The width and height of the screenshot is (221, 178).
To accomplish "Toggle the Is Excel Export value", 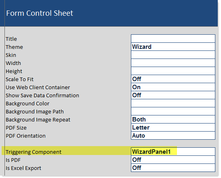I will [x=173, y=168].
